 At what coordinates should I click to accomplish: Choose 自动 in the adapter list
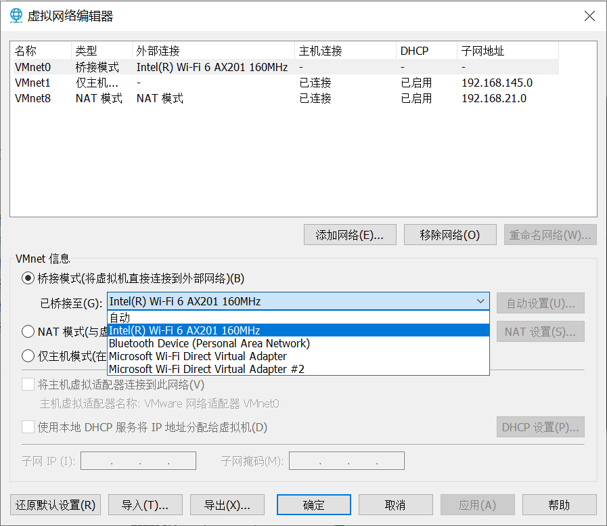298,317
